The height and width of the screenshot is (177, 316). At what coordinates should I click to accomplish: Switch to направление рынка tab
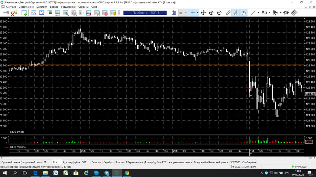[x=180, y=162]
